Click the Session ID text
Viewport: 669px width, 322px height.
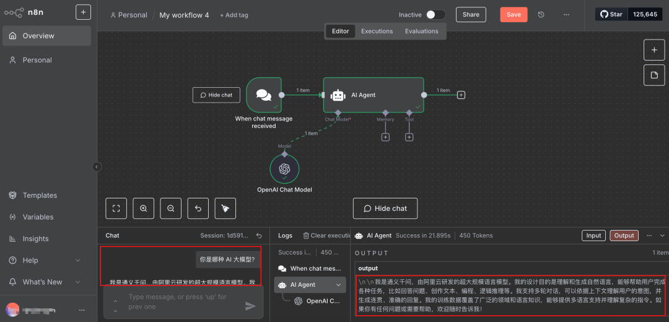pos(225,235)
